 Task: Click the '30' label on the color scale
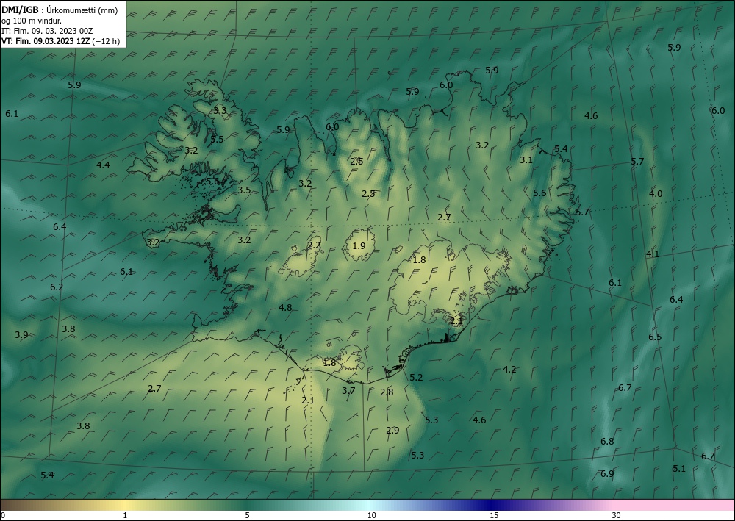click(x=616, y=515)
